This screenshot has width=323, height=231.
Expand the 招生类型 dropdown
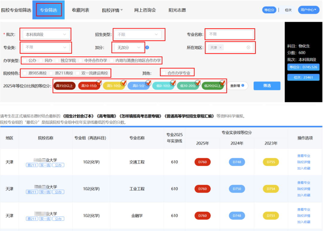pos(138,34)
